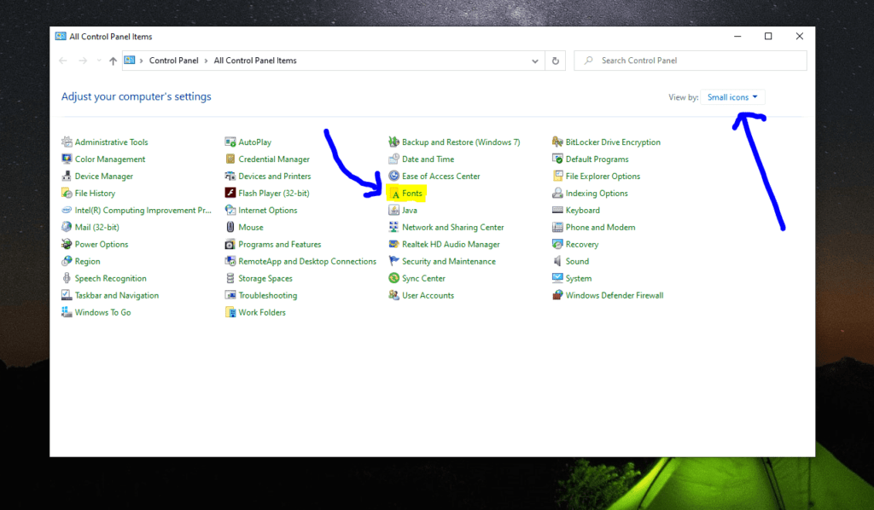Click the Windows Defender Firewall icon
The image size is (874, 510).
click(557, 295)
